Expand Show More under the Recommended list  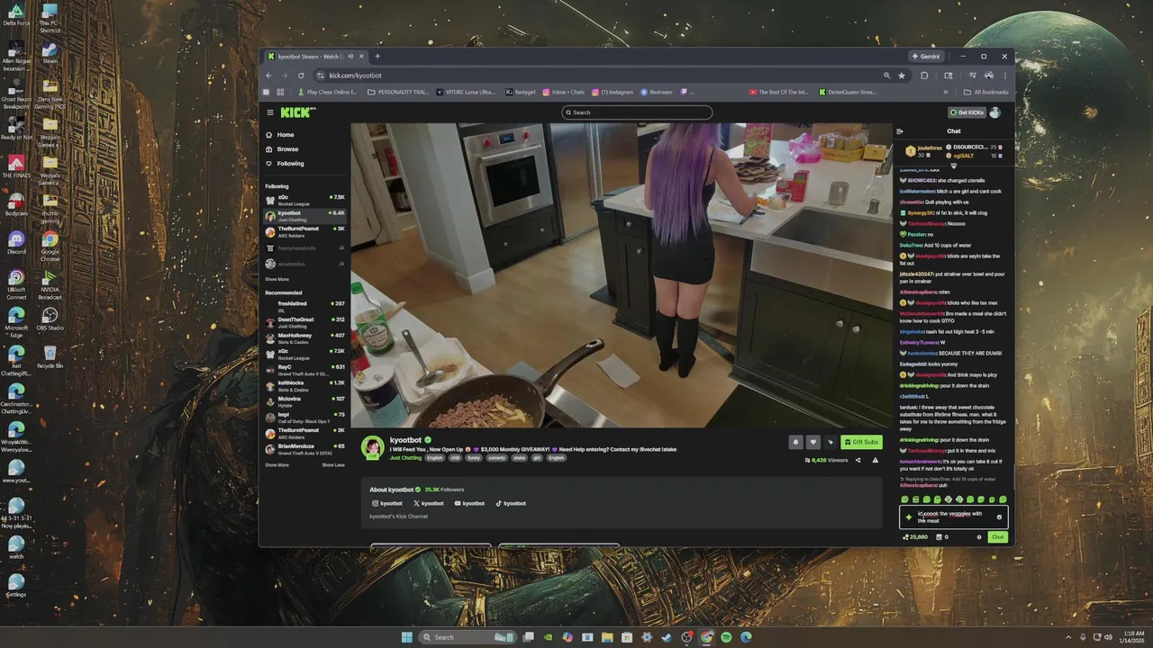pos(277,465)
